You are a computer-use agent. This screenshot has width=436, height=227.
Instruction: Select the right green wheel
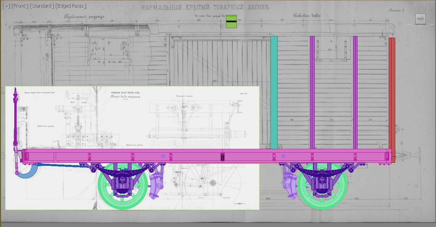point(341,190)
